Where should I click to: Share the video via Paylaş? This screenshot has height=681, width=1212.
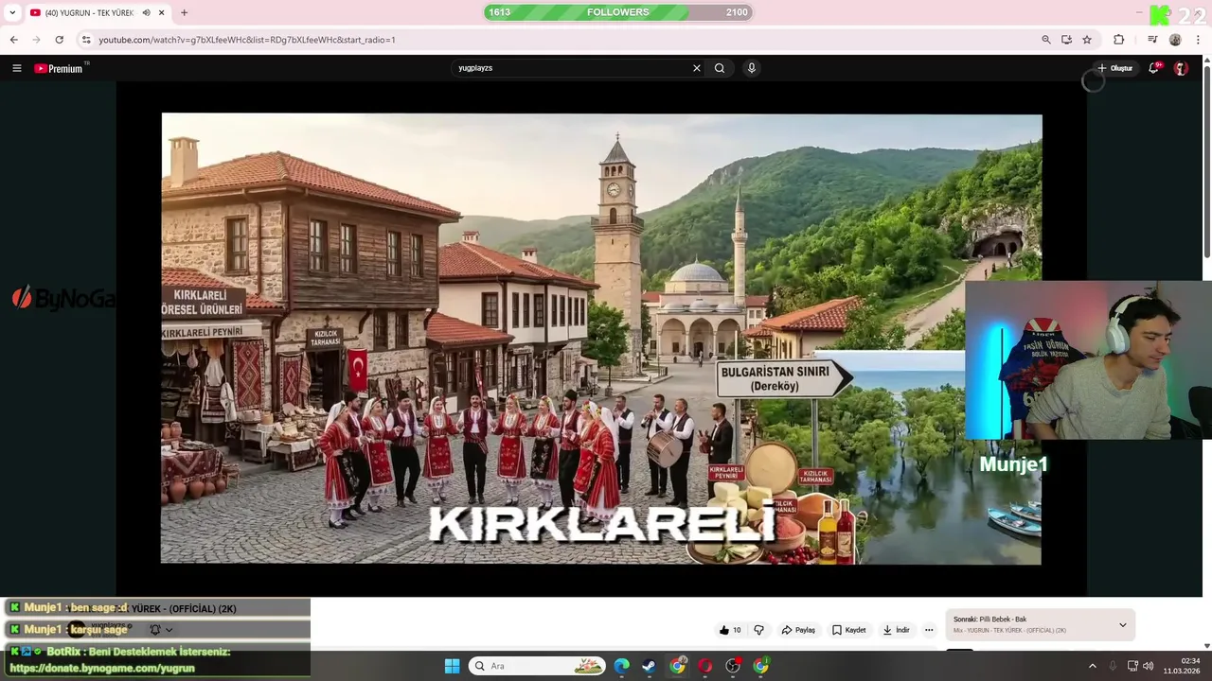tap(798, 630)
